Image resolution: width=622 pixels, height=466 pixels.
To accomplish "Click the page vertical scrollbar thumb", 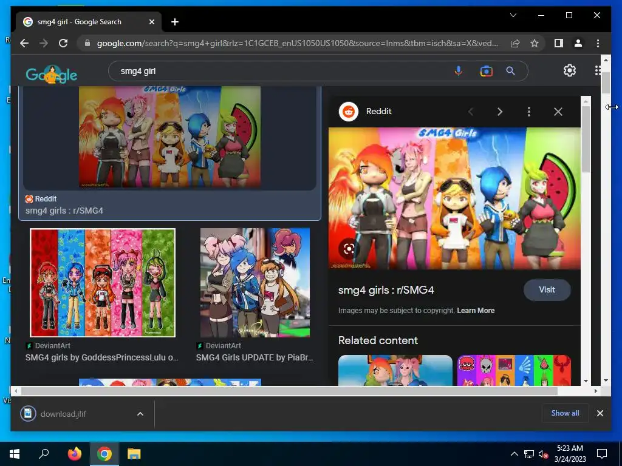I will pyautogui.click(x=606, y=83).
